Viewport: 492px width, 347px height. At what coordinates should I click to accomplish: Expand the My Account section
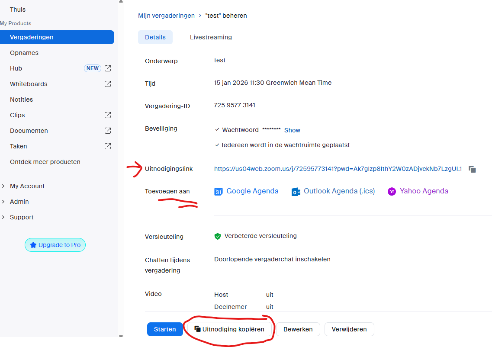[x=3, y=186]
